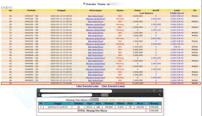Click the transaction icon beside Transaksi title
Viewport: 202px width, 116px height.
(84, 4)
